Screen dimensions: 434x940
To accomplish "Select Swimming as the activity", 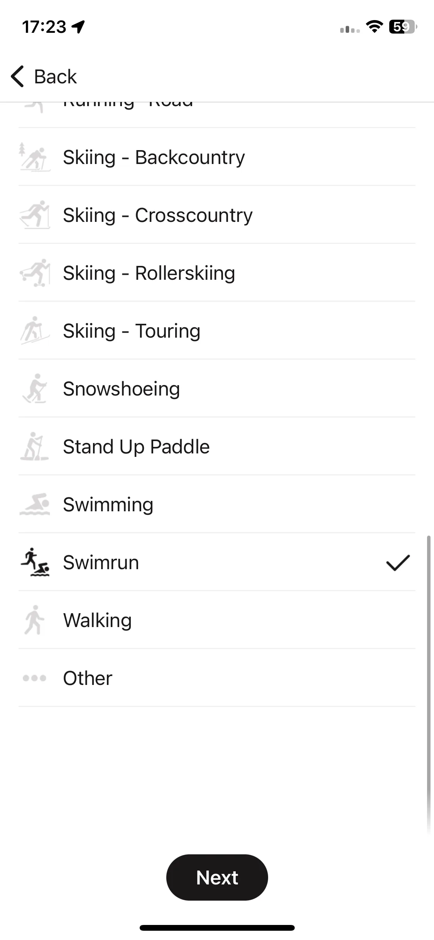I will pyautogui.click(x=217, y=504).
